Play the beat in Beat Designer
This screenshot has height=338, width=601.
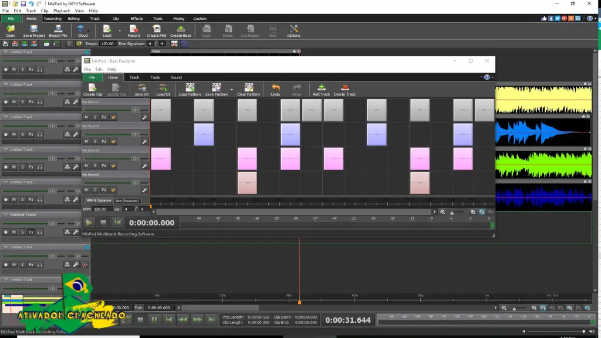89,222
